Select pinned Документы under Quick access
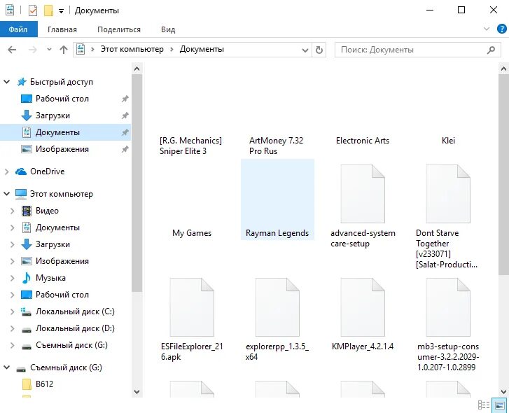Image resolution: width=509 pixels, height=413 pixels. [65, 132]
